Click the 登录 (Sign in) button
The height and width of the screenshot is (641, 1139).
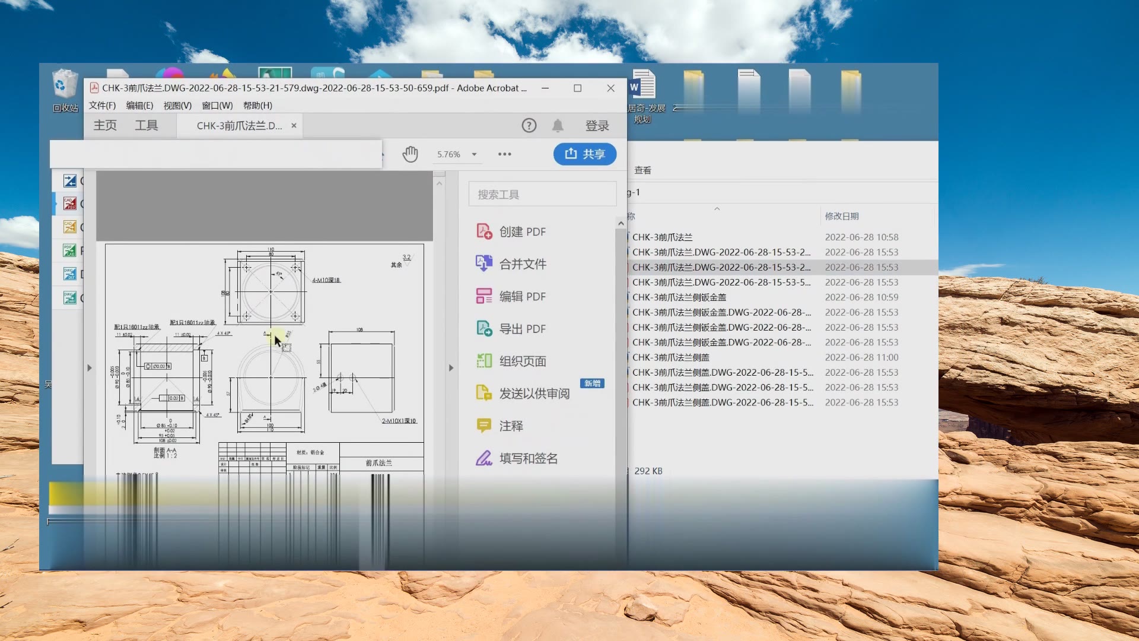click(597, 126)
